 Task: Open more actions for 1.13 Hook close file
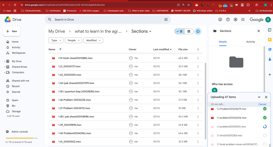198,58
